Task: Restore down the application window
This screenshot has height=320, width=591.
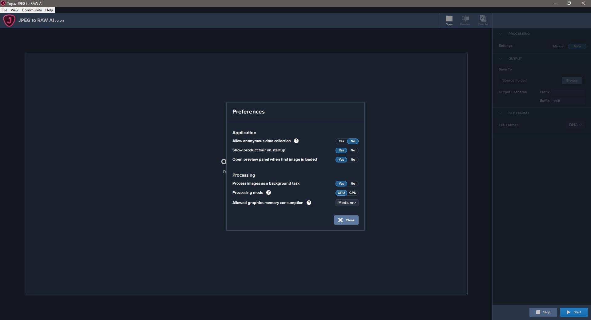Action: [569, 3]
